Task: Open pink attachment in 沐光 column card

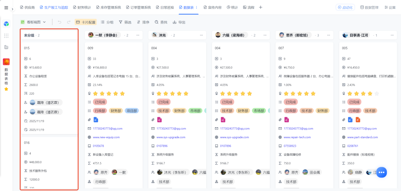Action: coord(159,120)
